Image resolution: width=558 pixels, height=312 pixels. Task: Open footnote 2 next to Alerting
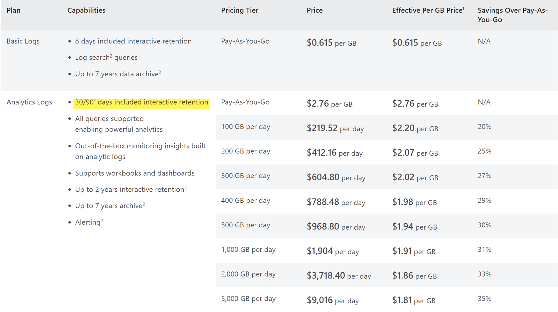point(102,220)
